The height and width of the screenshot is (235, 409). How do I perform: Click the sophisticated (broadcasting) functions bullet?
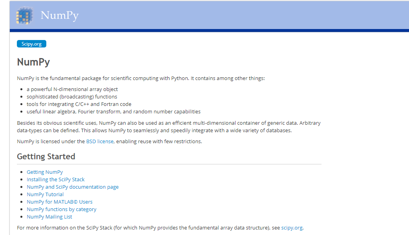[x=72, y=97]
